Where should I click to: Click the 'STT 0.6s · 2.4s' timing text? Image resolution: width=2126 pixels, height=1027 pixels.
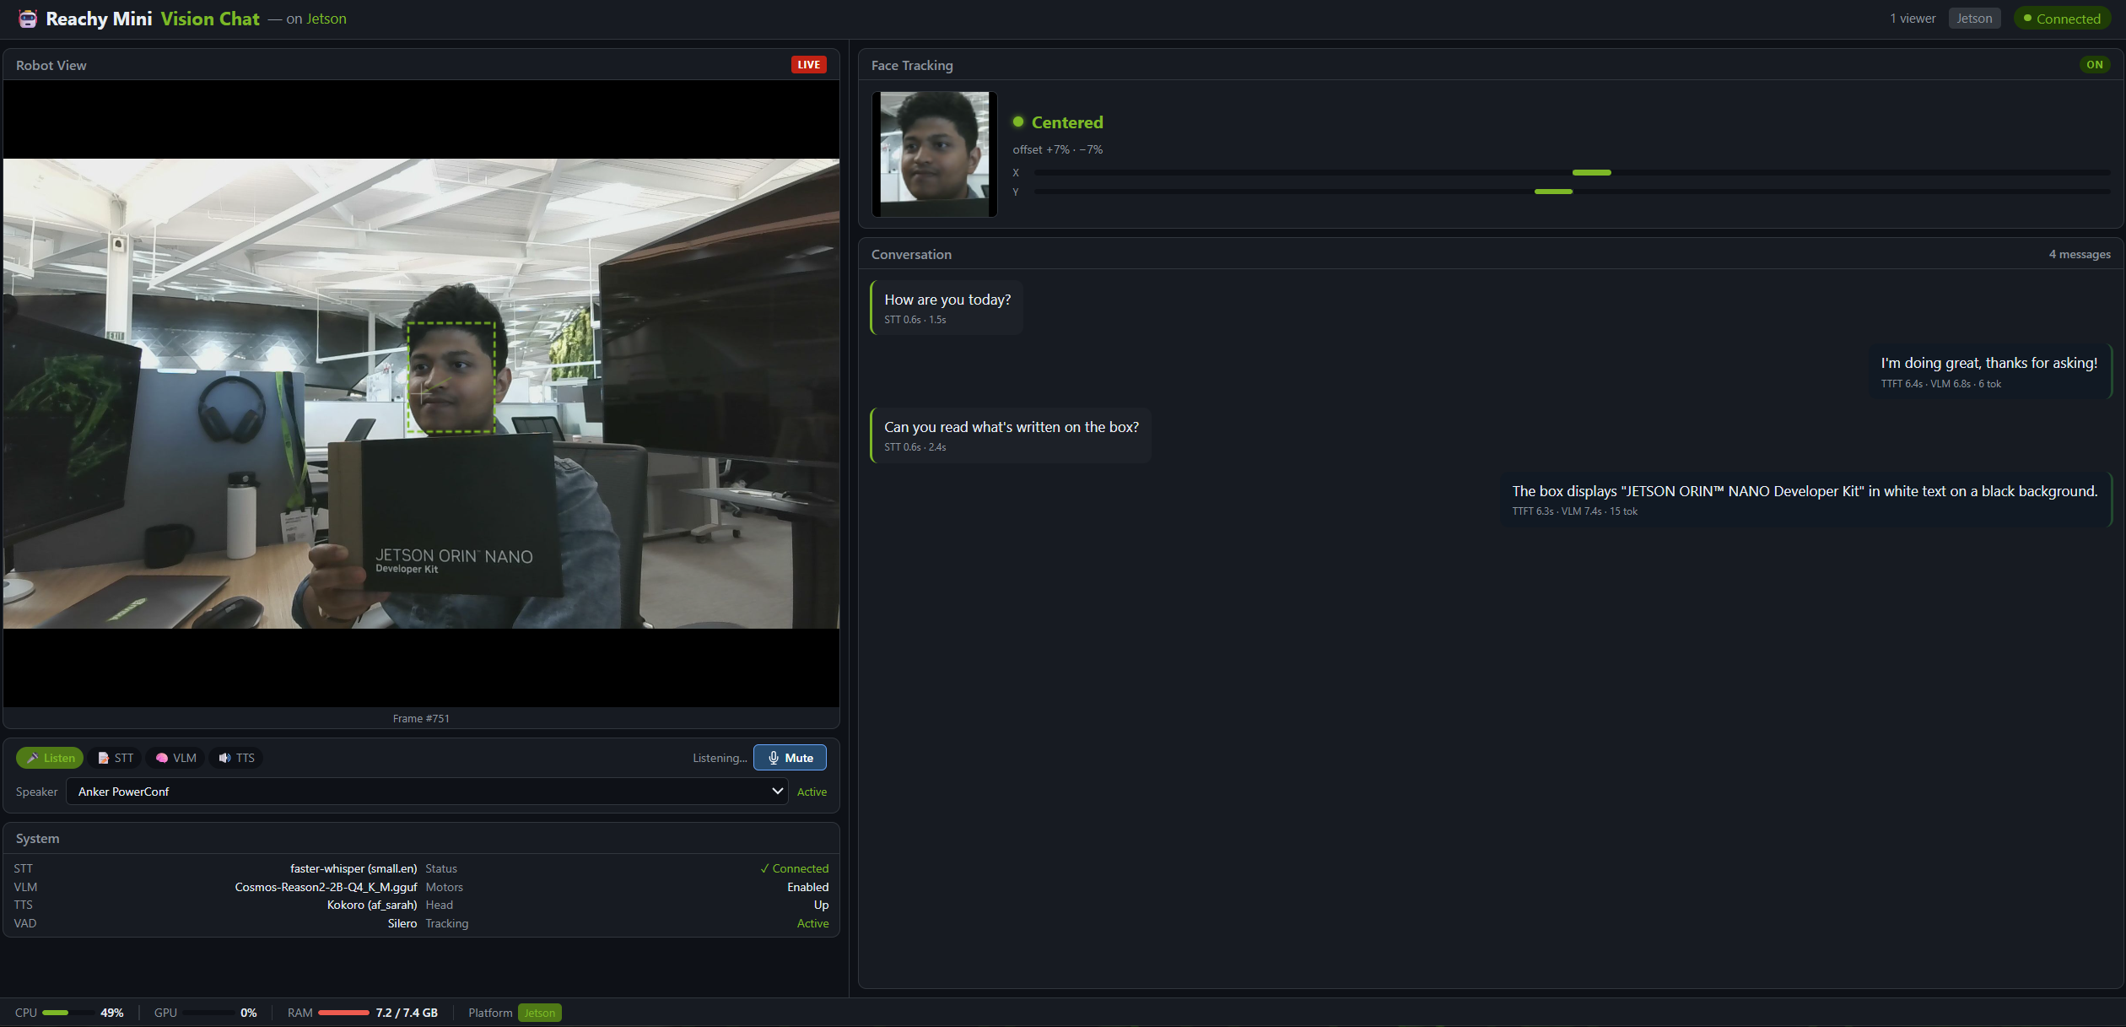tap(915, 447)
